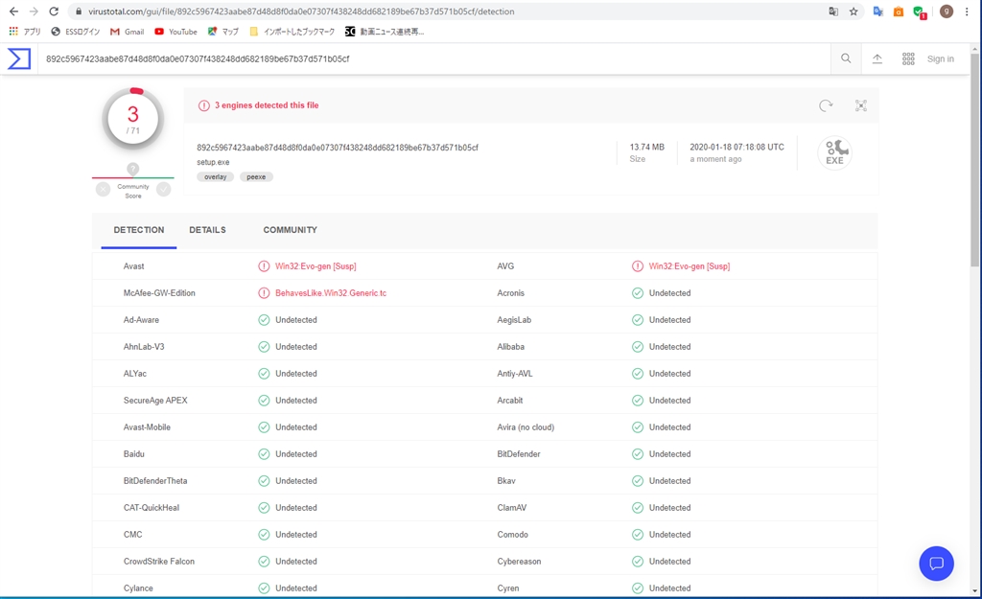Open the search magnifier icon
Screen dimensions: 982x599
846,58
